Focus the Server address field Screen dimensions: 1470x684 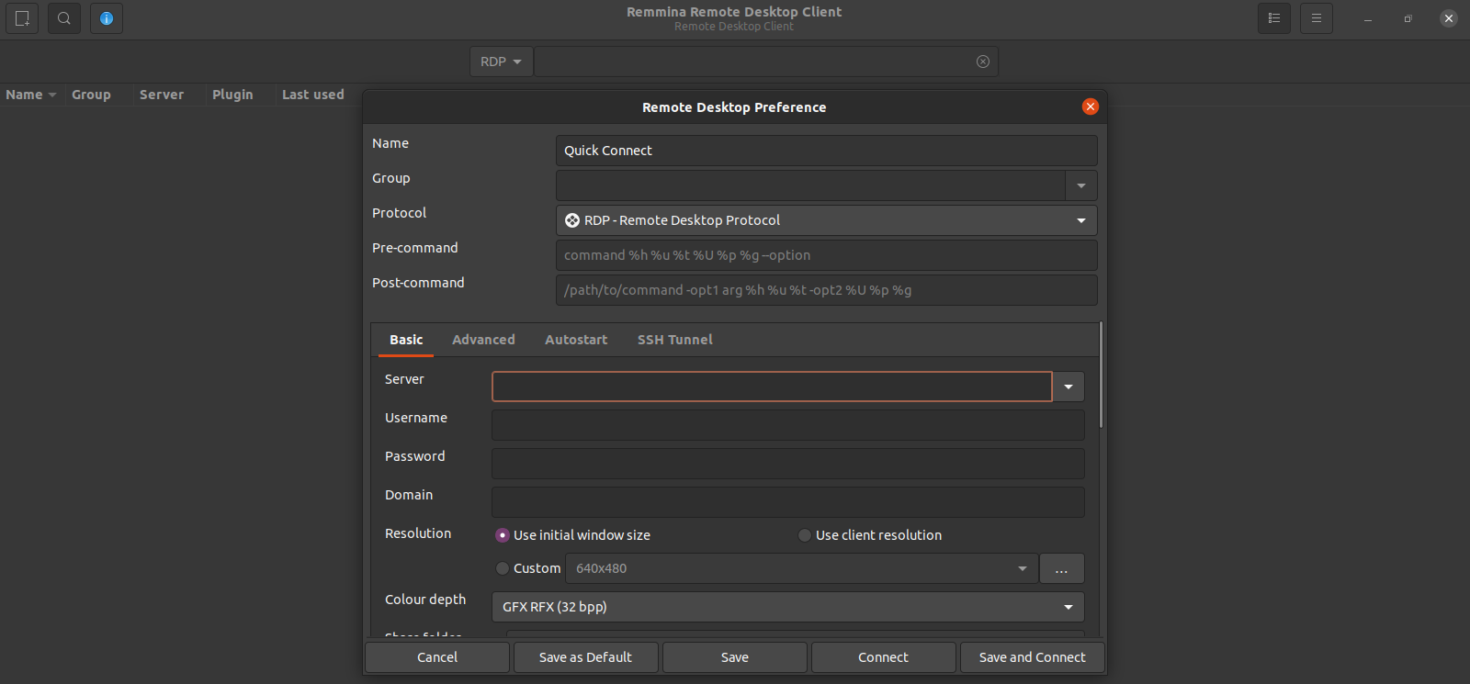(x=772, y=387)
